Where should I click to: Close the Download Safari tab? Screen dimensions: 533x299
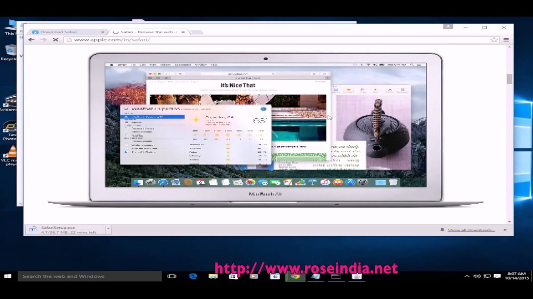tap(102, 32)
